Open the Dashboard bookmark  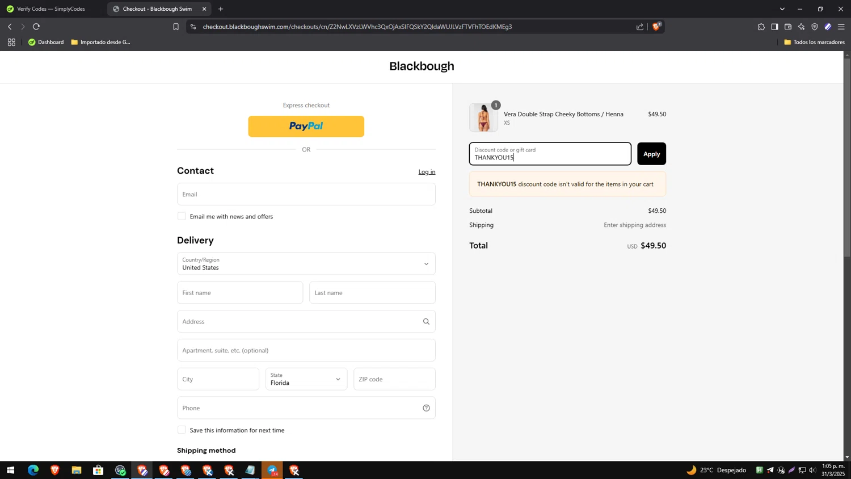point(46,42)
